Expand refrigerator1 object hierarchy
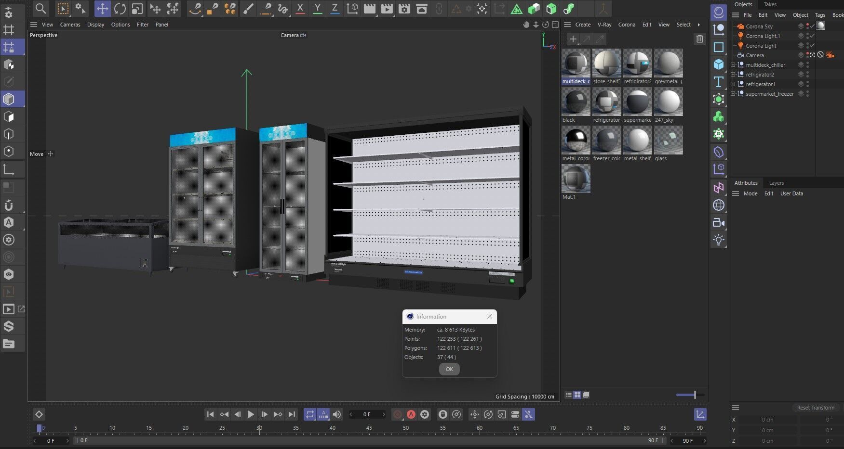This screenshot has height=449, width=844. point(733,84)
